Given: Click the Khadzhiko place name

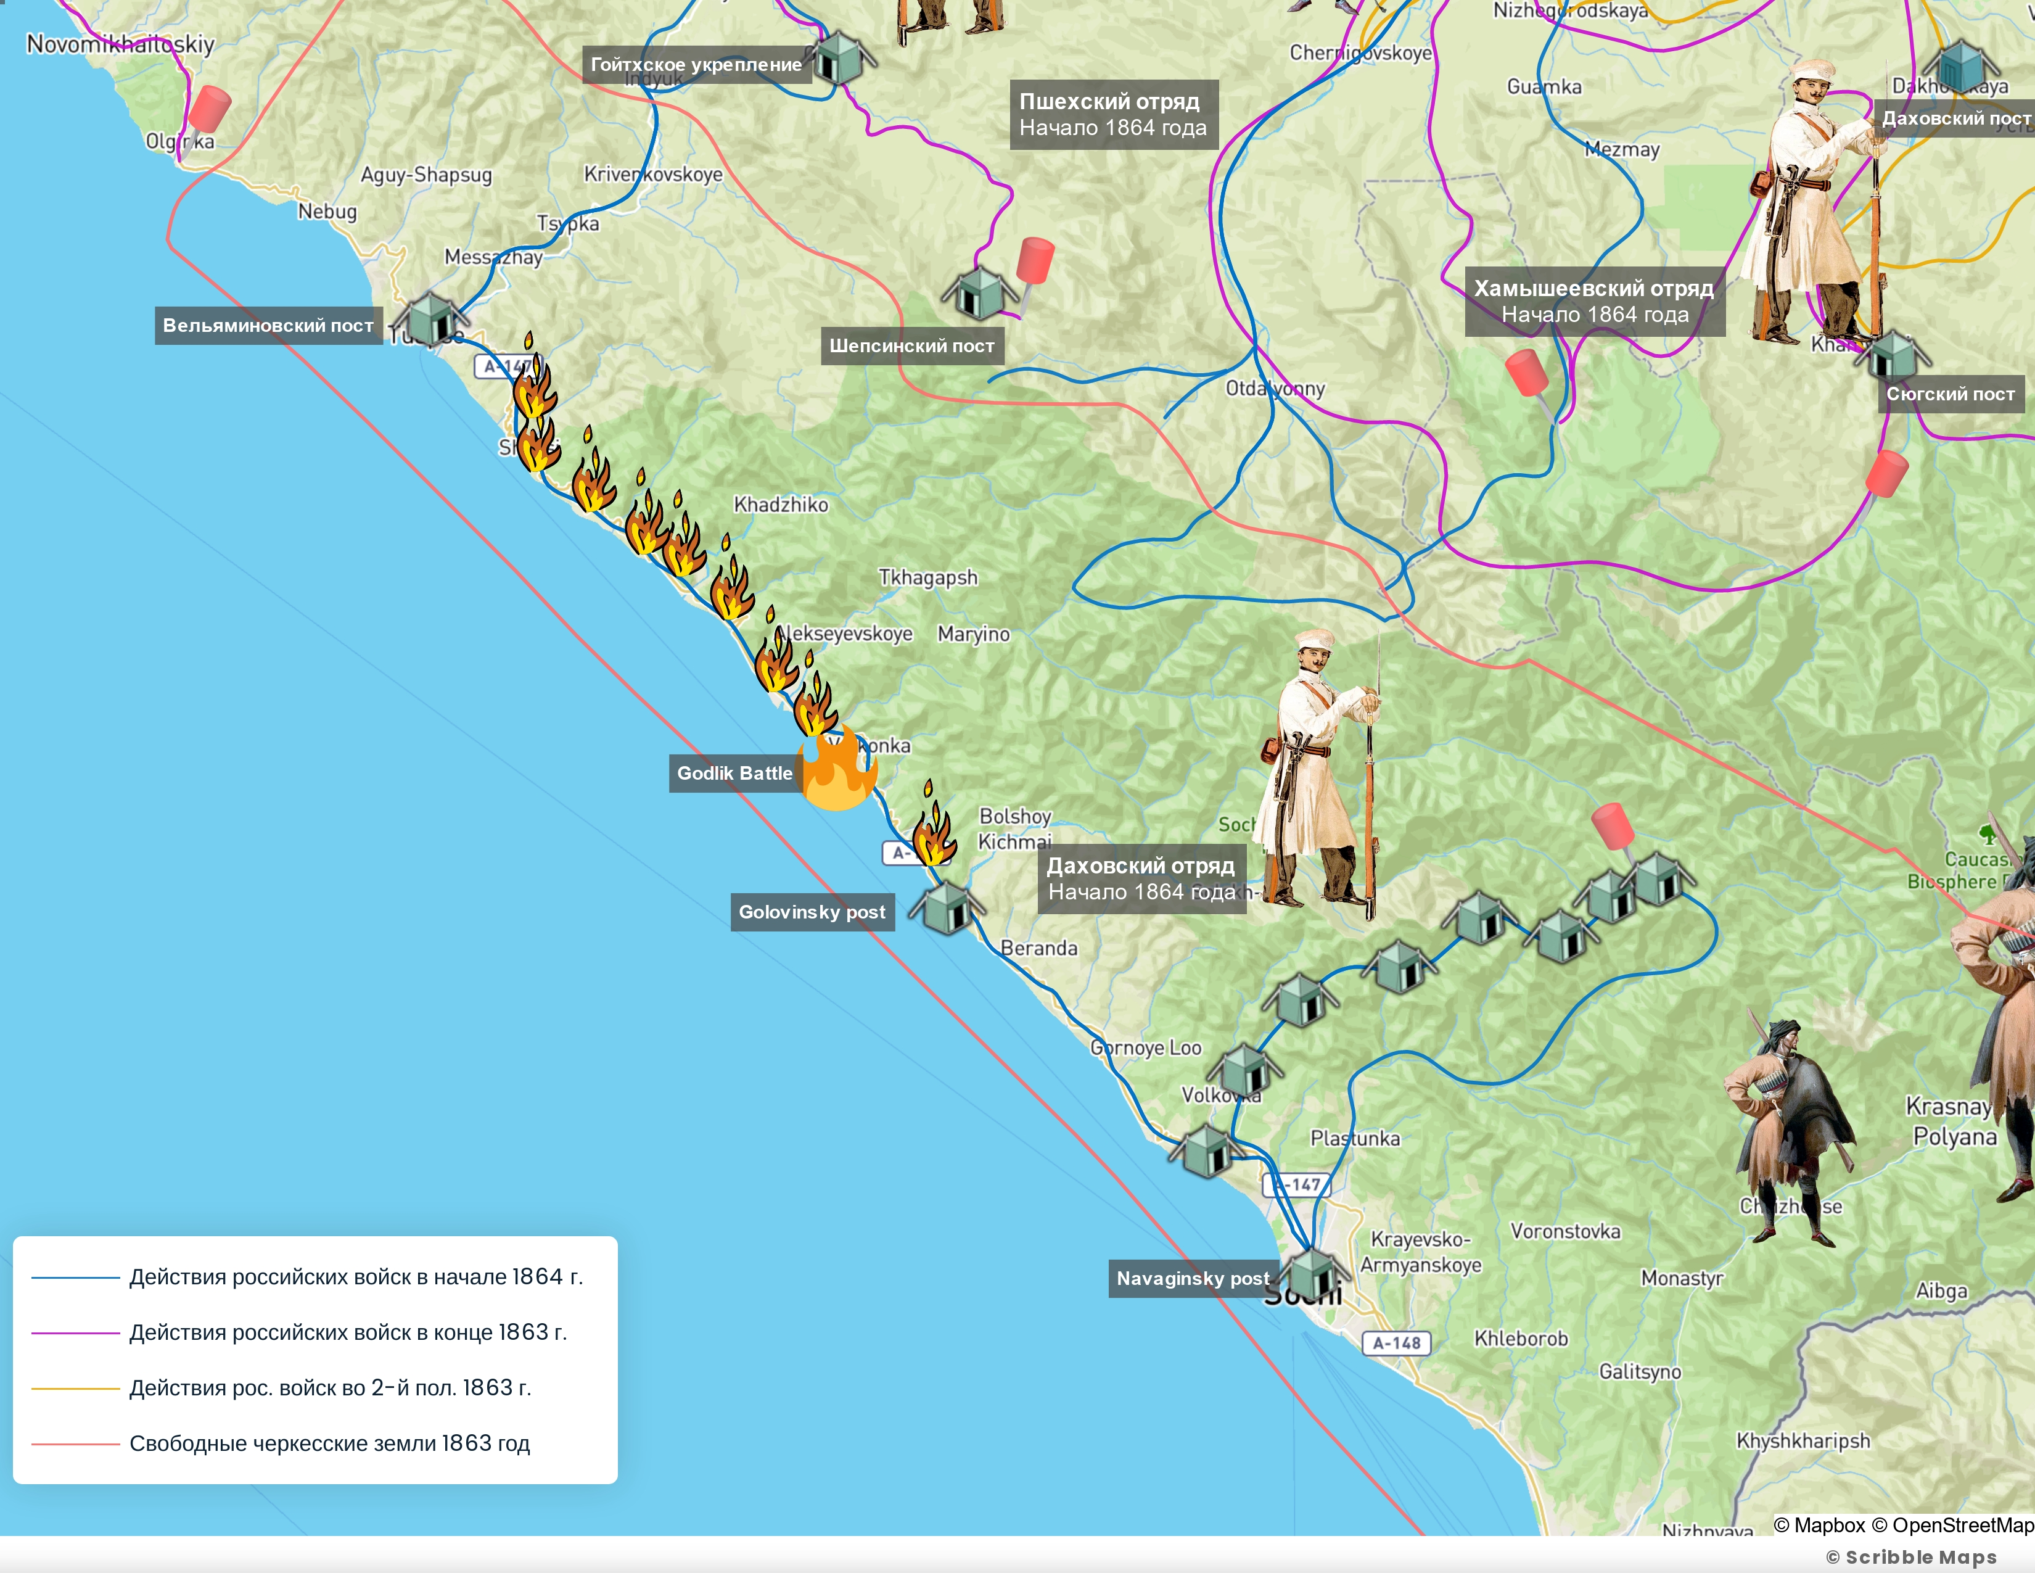Looking at the screenshot, I should coord(781,504).
